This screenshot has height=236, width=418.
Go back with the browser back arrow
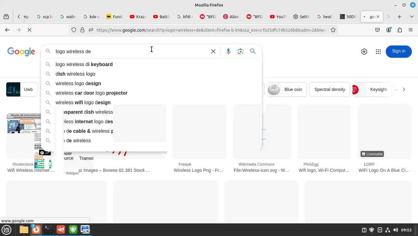pyautogui.click(x=7, y=30)
